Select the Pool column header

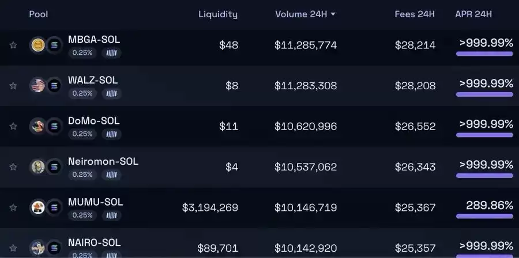click(x=39, y=14)
